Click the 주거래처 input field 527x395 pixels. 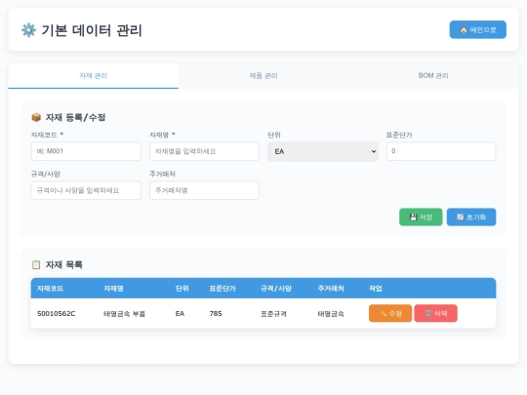point(204,190)
